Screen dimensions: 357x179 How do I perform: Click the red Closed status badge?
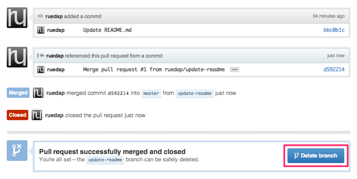click(x=18, y=115)
